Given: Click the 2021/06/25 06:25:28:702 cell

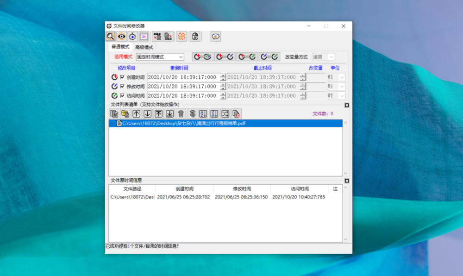Looking at the screenshot, I should click(183, 197).
